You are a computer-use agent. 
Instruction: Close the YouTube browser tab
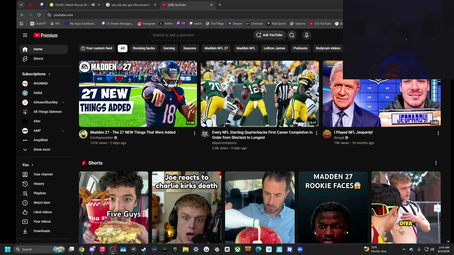click(211, 5)
